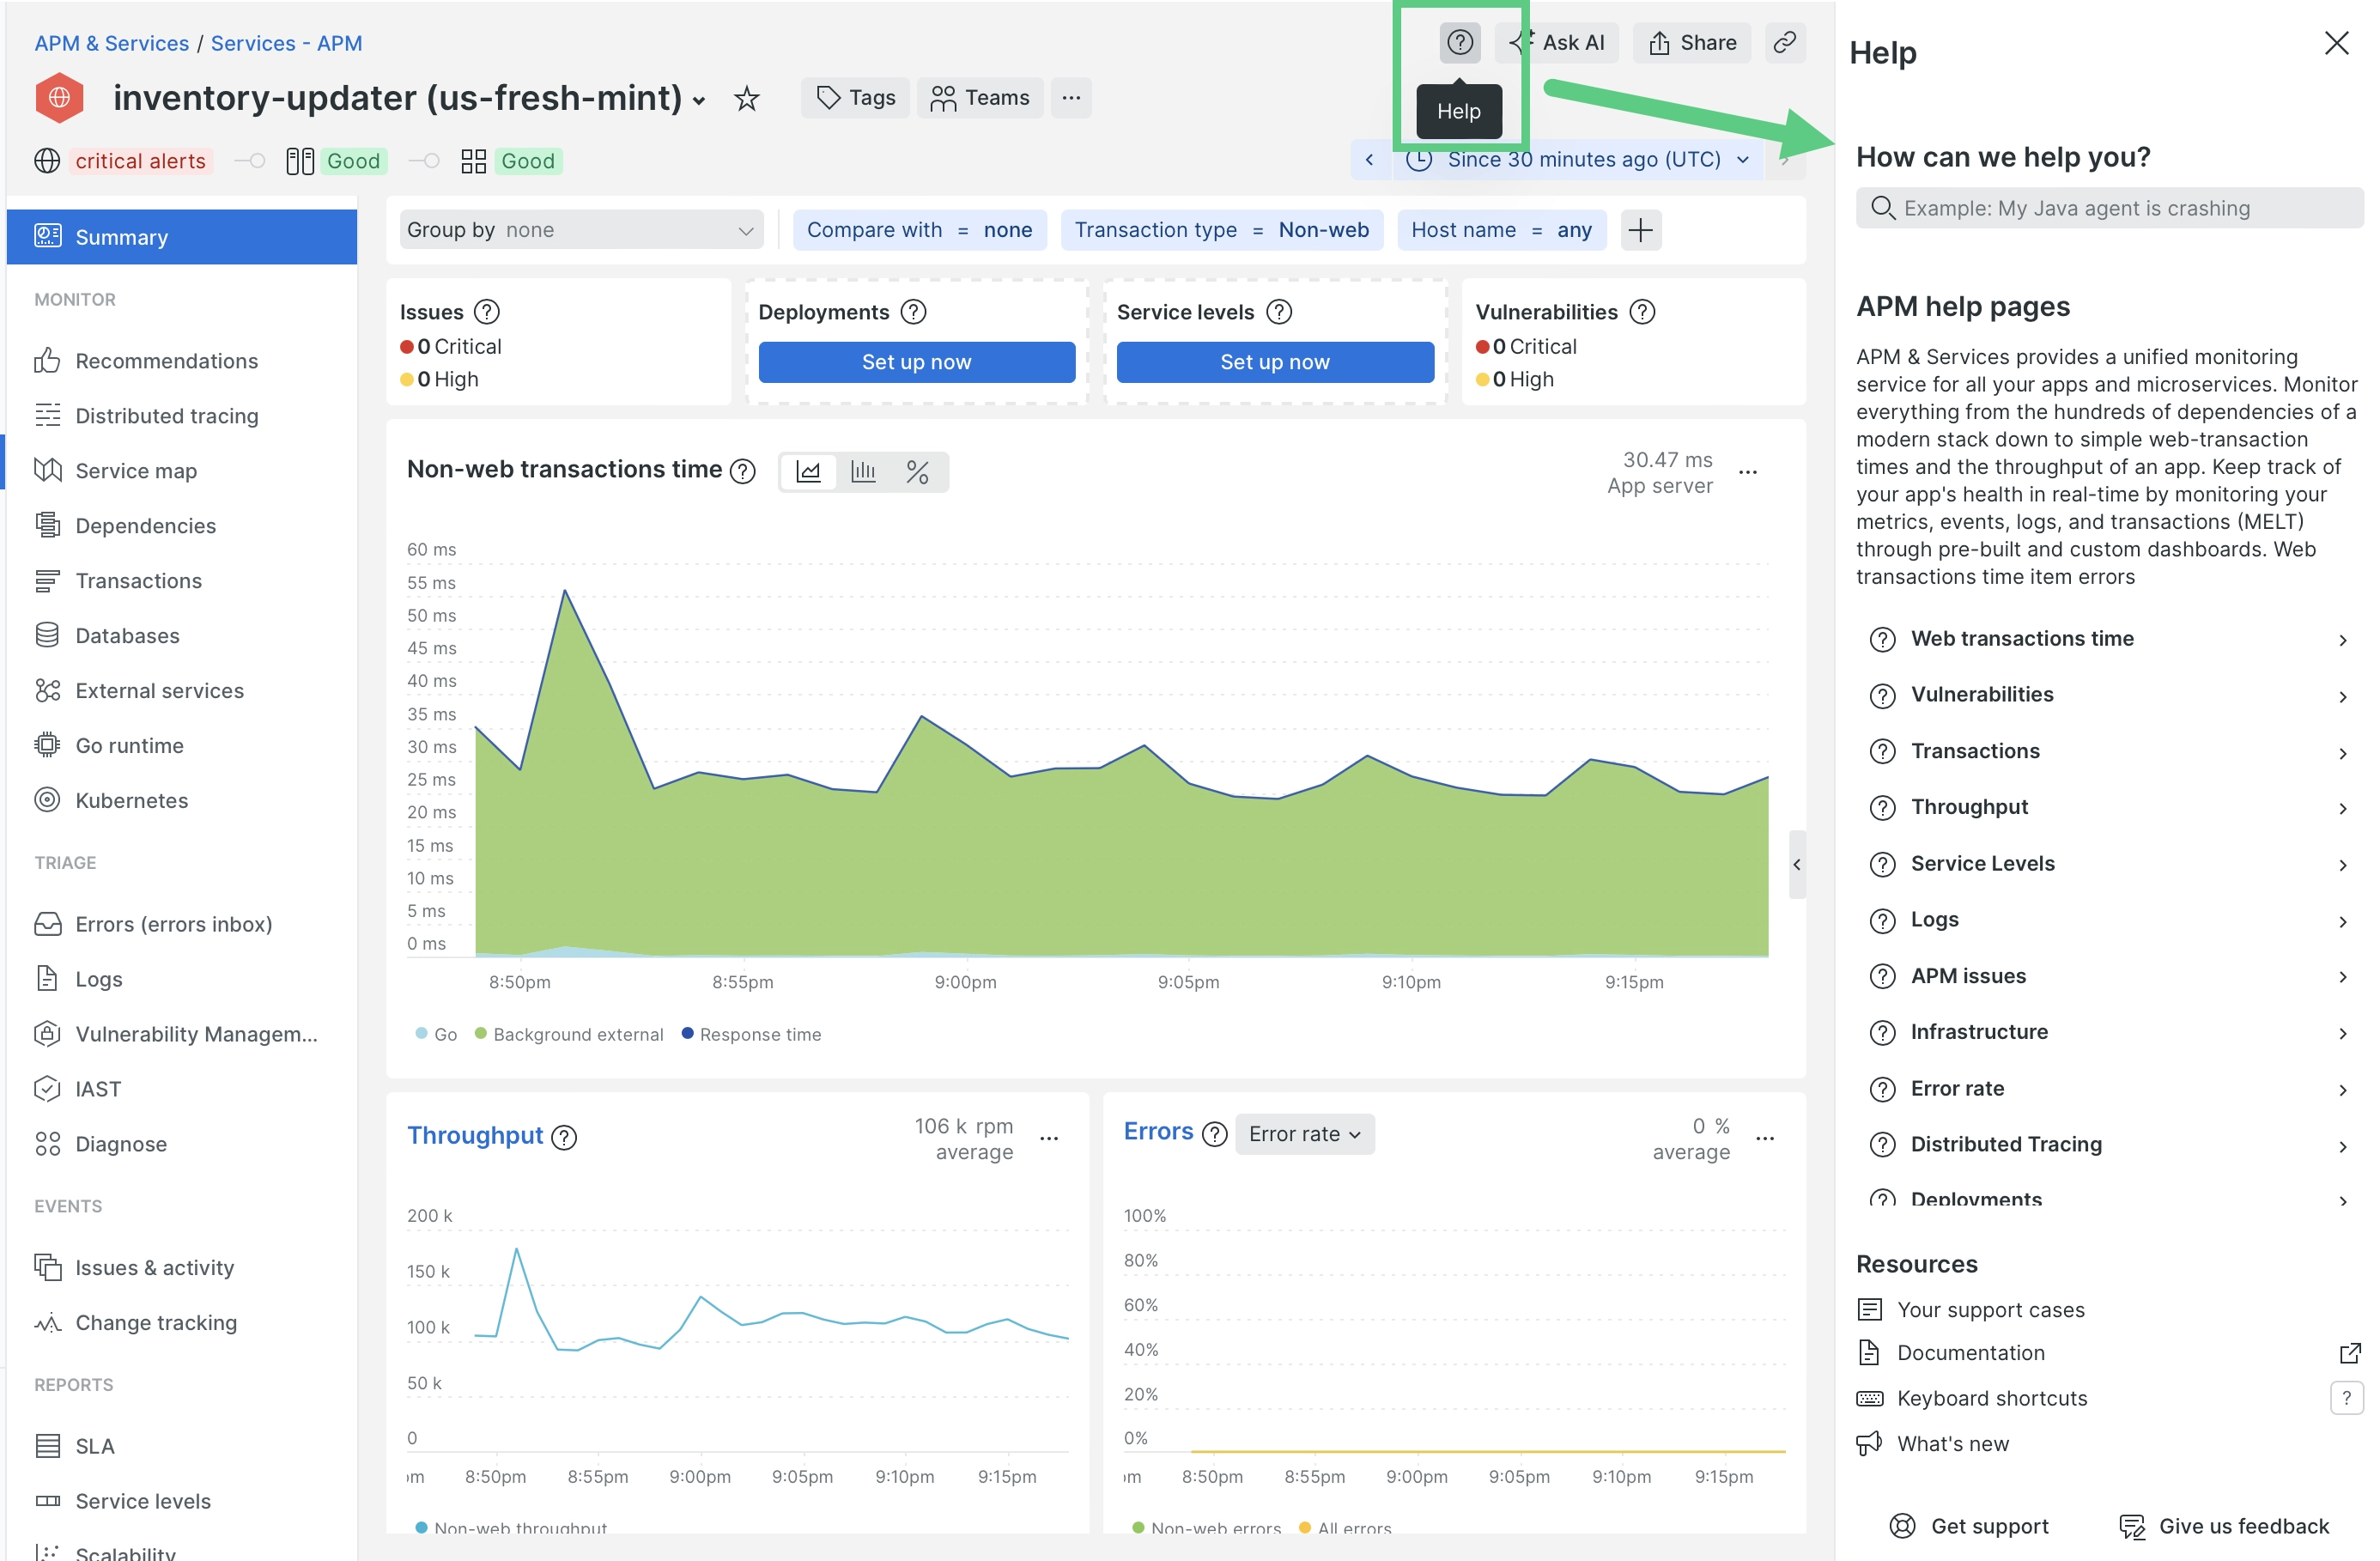Open Errors chart ellipsis menu
Viewport: 2380px width, 1561px height.
coord(1765,1138)
